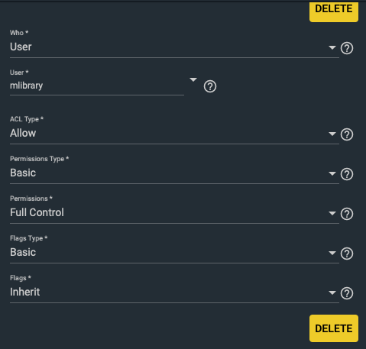Open help icon beside mlibrary User field
The height and width of the screenshot is (349, 366).
(x=210, y=86)
